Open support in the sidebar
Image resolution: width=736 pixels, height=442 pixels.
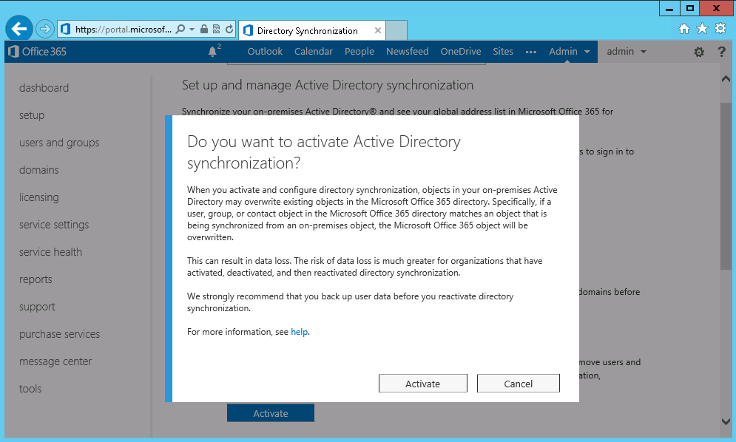37,307
